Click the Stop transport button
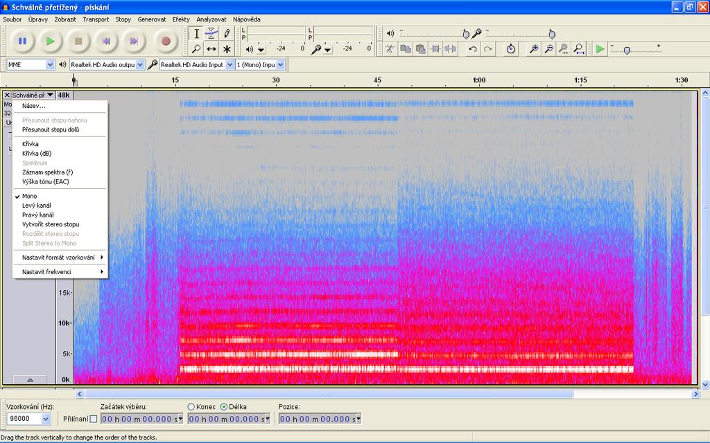710x443 pixels. click(x=78, y=41)
